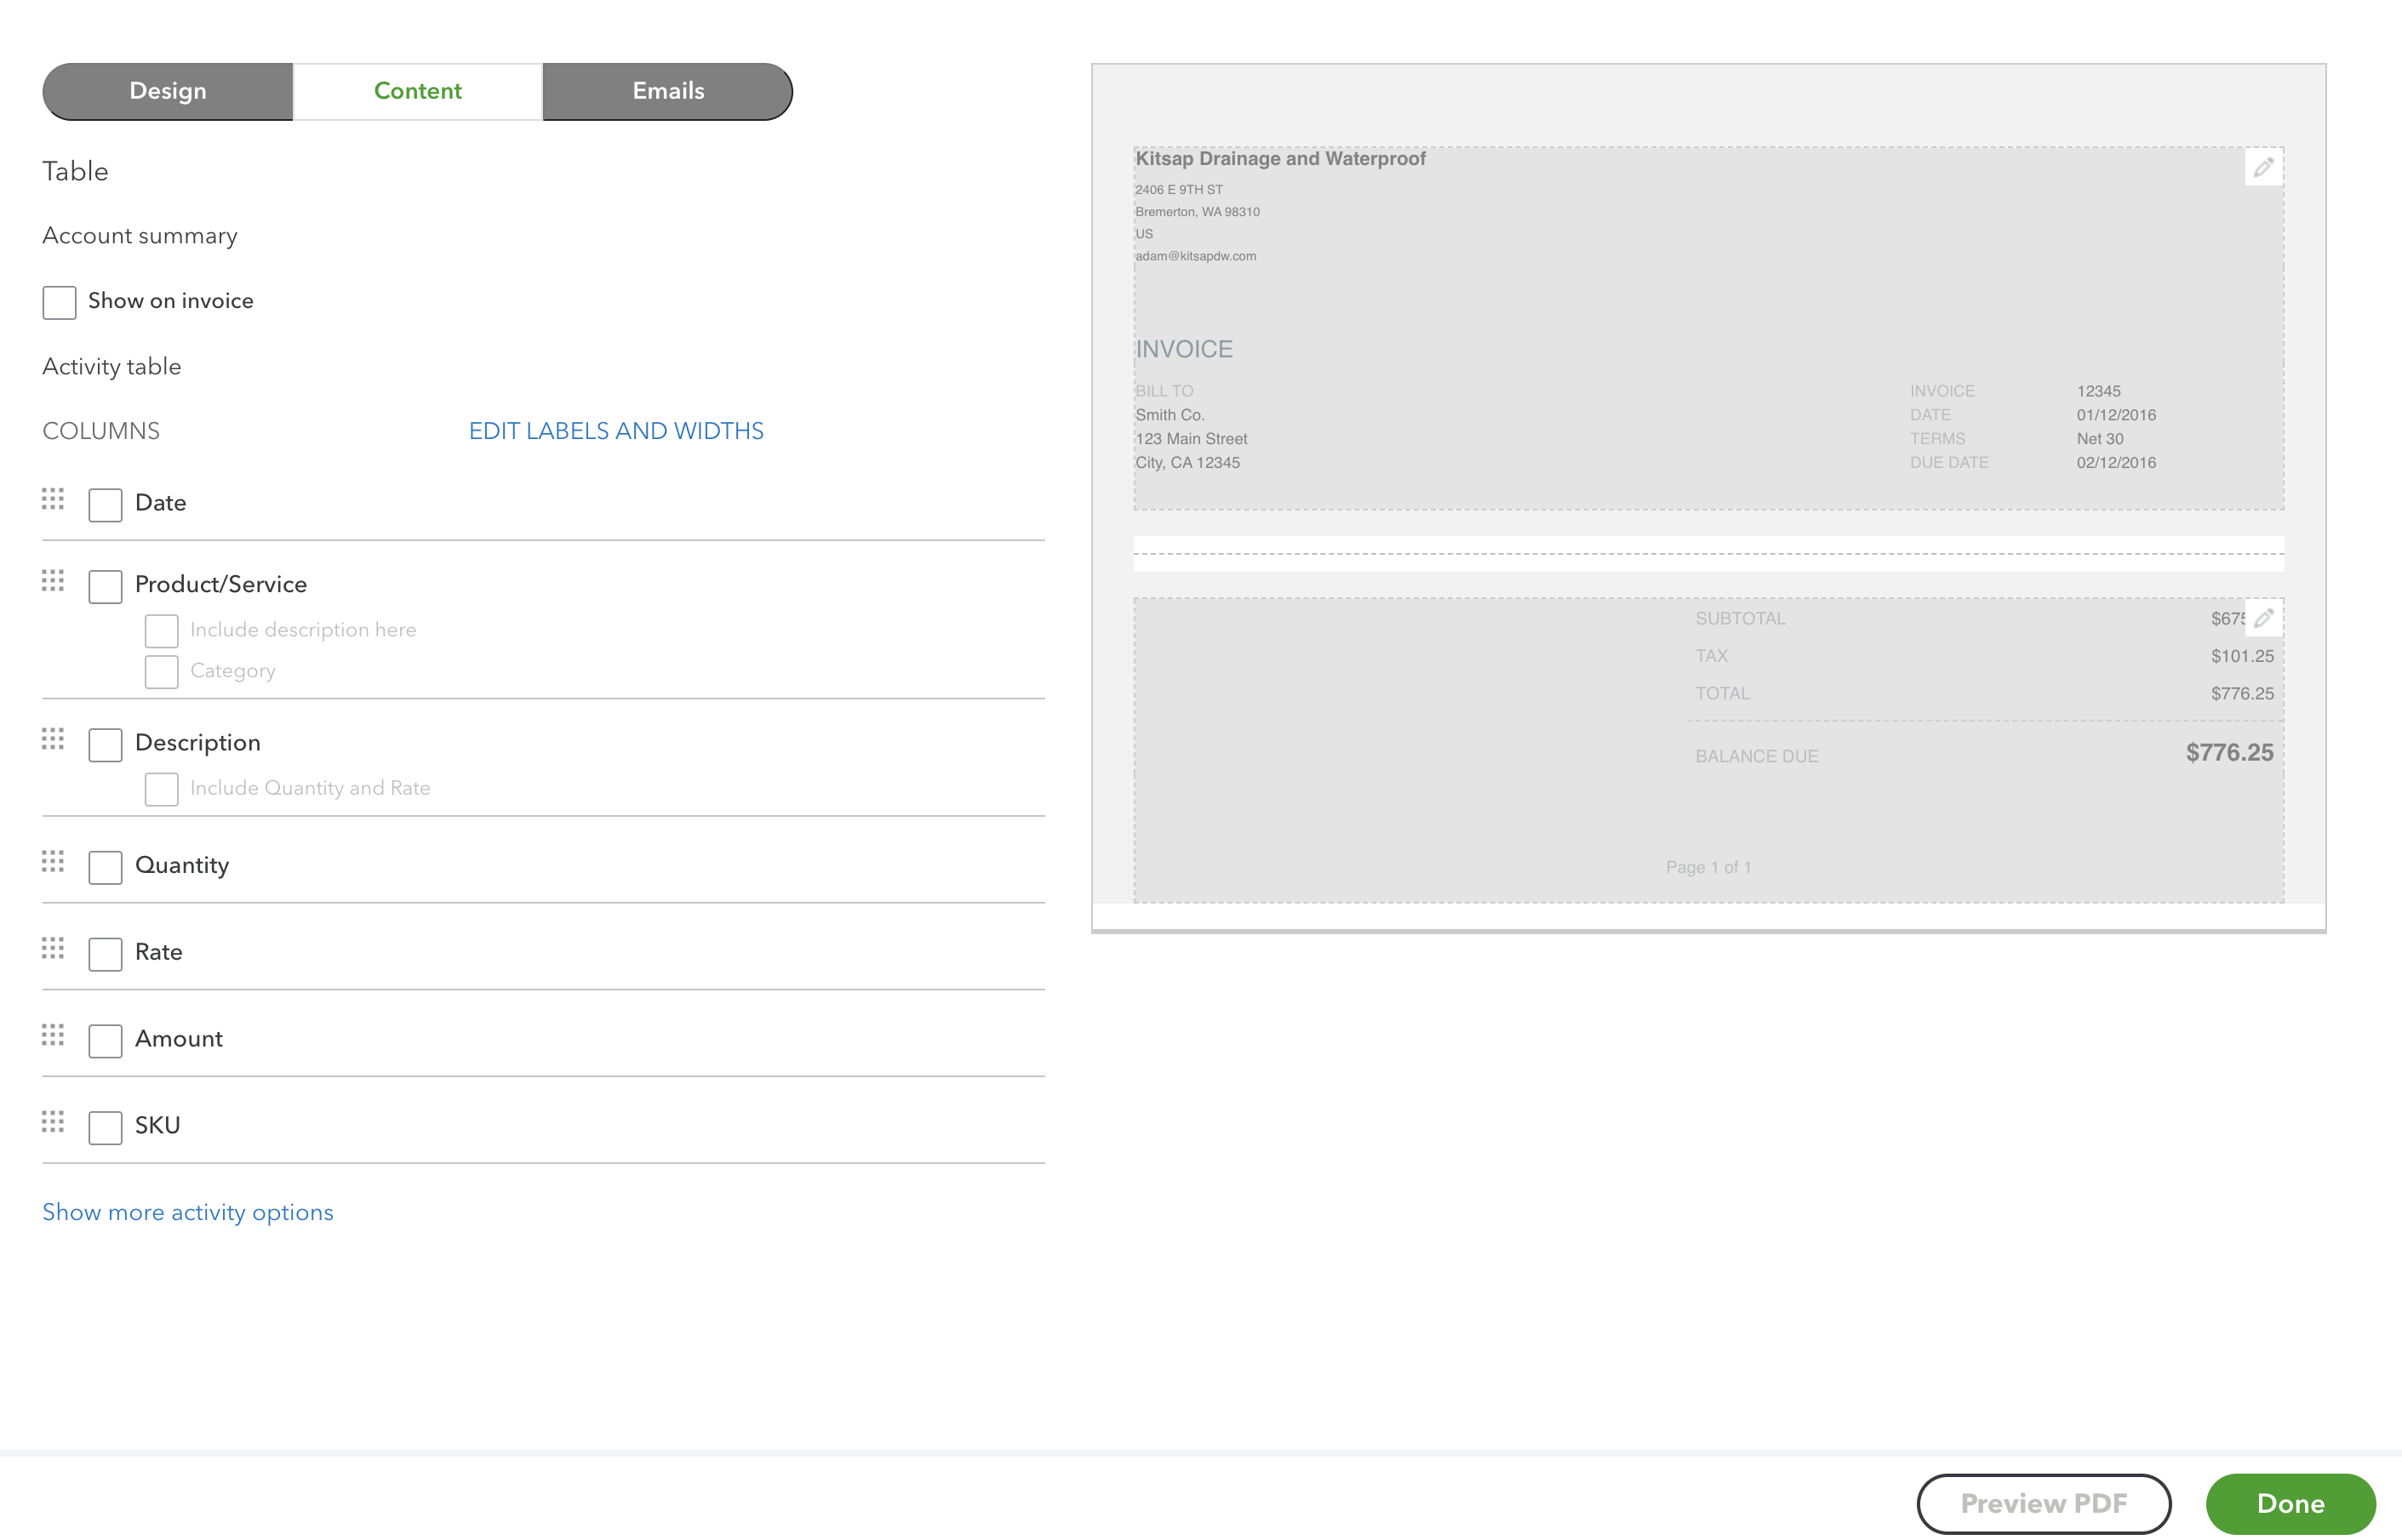Open the Emails tab
2402x1540 pixels.
coord(667,91)
